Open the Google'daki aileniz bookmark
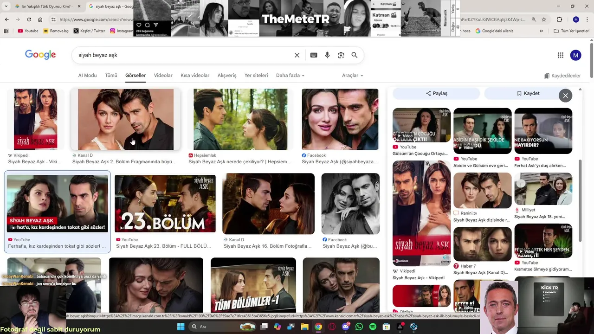 point(494,31)
